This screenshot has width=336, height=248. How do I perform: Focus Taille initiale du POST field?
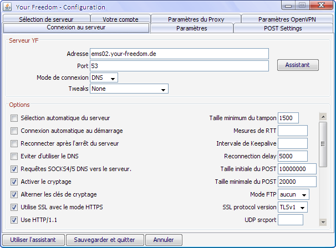(297, 169)
